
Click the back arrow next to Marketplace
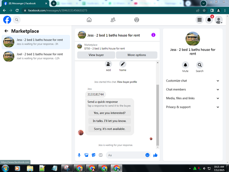click(x=6, y=31)
